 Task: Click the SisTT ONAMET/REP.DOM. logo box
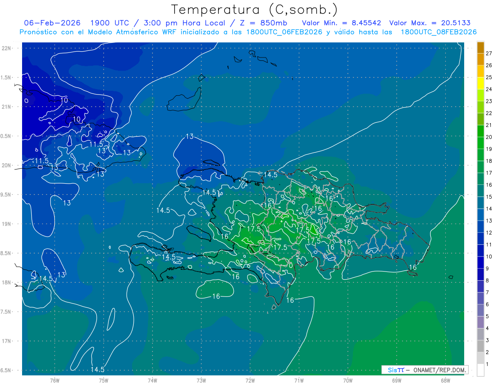(425, 370)
